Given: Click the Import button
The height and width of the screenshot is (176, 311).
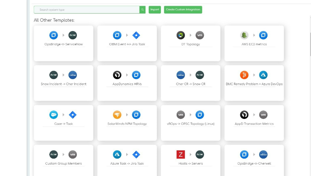Looking at the screenshot, I should click(155, 10).
